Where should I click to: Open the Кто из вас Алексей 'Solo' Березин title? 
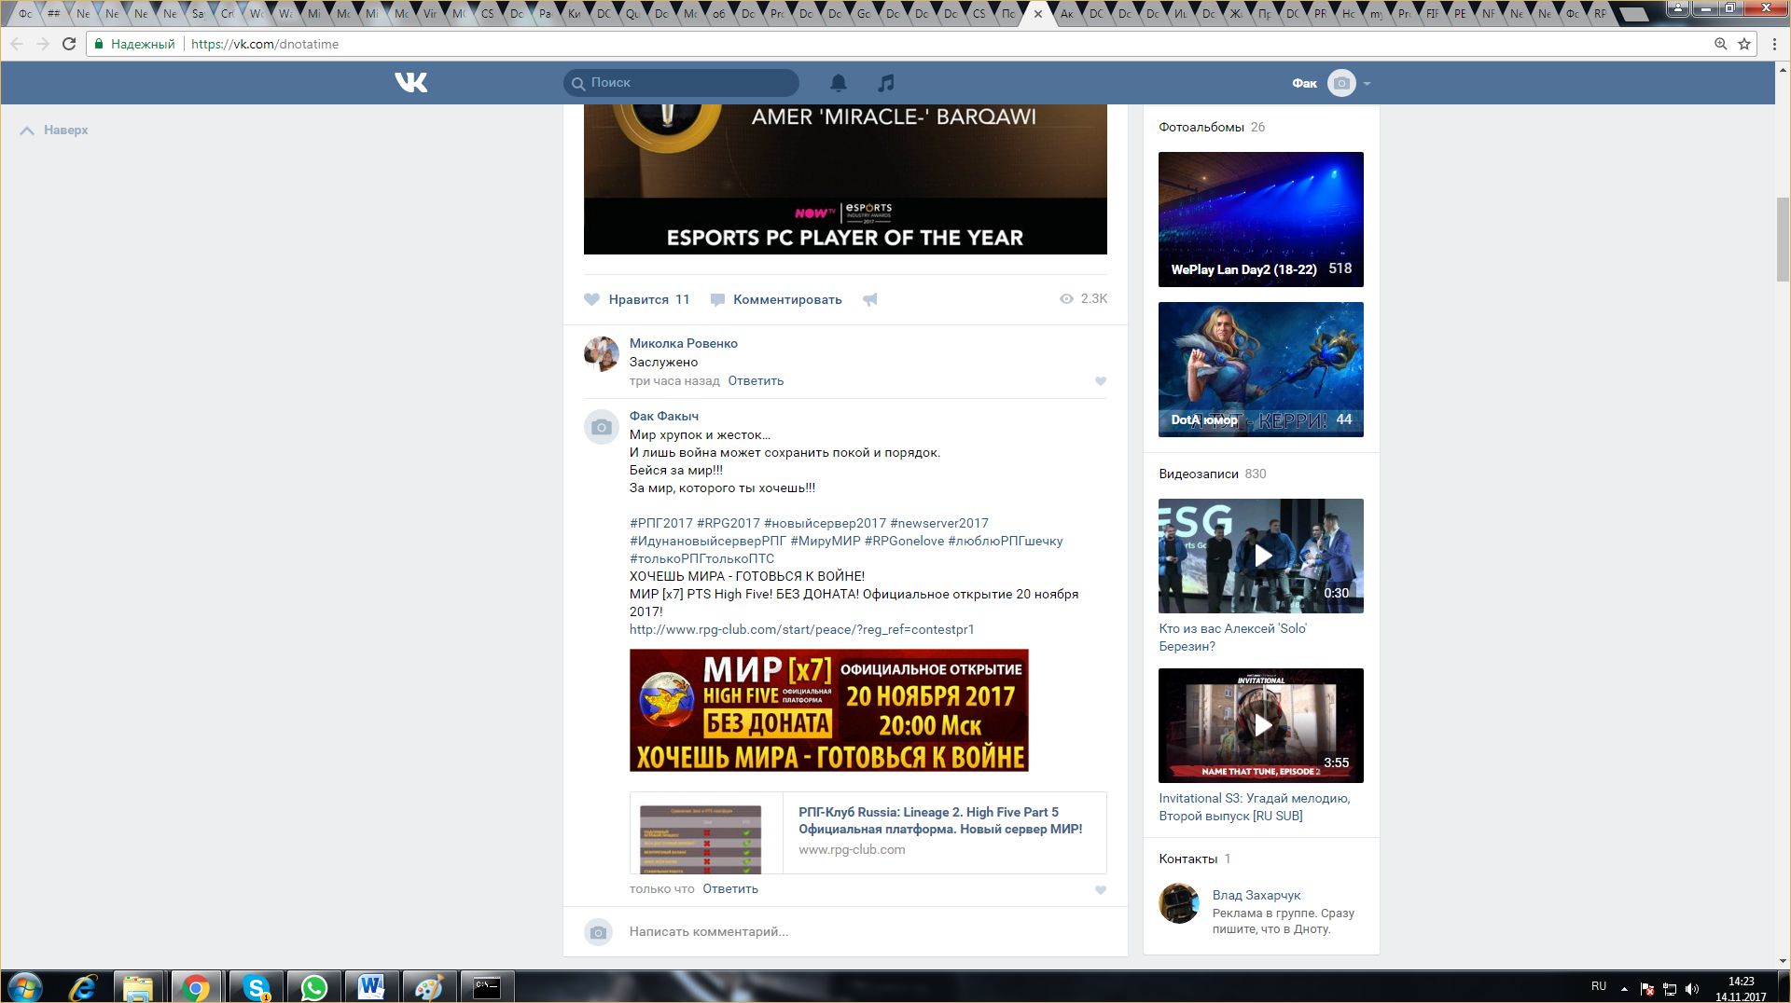[1233, 638]
